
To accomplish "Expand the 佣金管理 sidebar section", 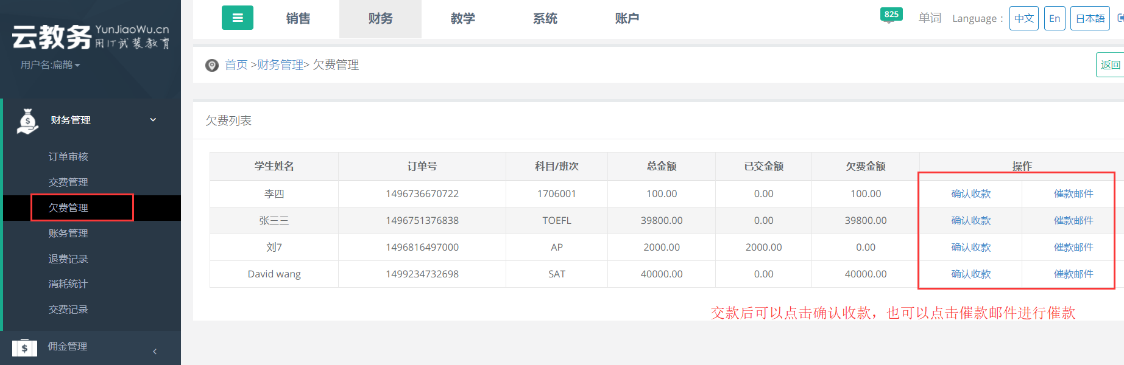I will tap(155, 351).
